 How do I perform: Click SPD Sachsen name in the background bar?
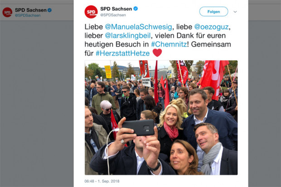pos(31,10)
